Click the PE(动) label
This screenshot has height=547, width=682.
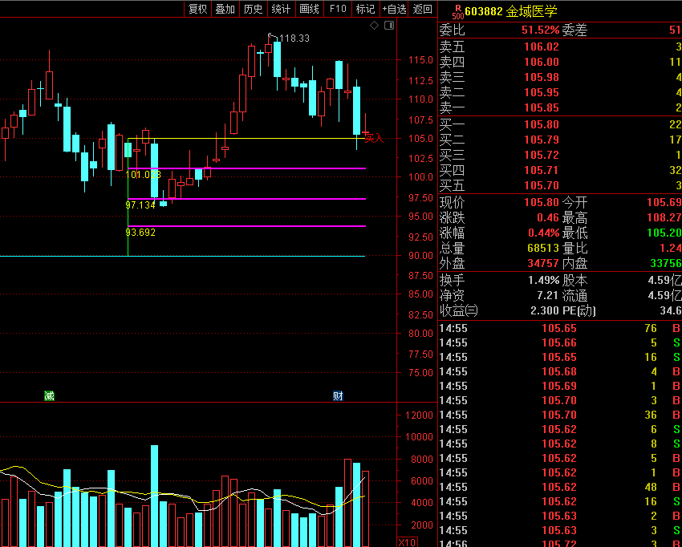[x=579, y=311]
